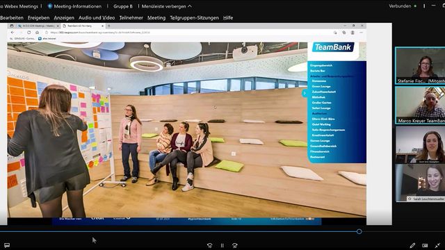Click the TeamBank logo
The width and height of the screenshot is (445, 250).
333,47
